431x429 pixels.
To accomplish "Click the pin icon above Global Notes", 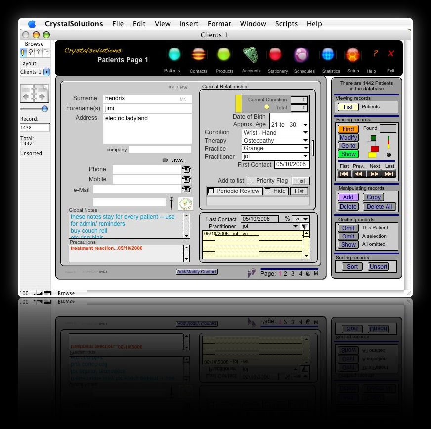I will [x=171, y=203].
